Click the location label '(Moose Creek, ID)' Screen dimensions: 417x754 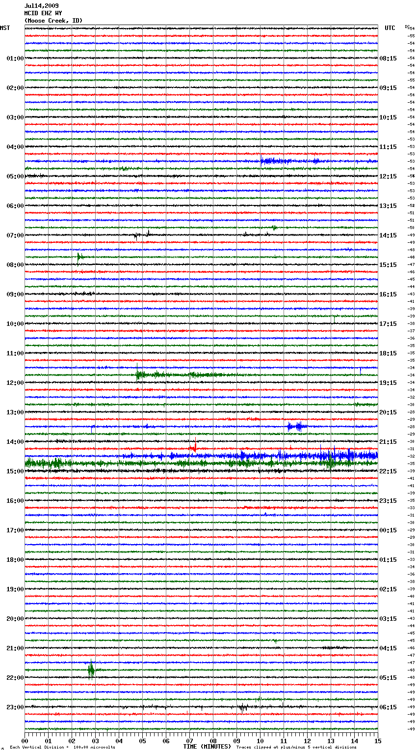53,21
